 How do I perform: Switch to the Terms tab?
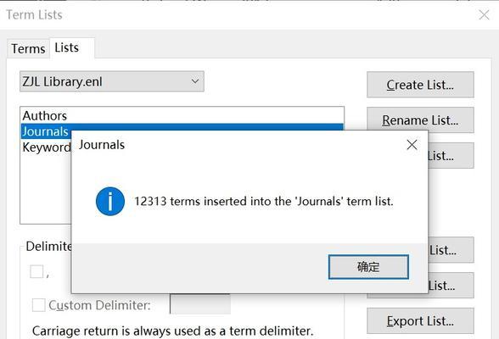point(28,49)
